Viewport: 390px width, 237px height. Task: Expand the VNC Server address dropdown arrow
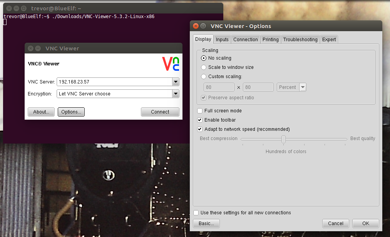(176, 82)
